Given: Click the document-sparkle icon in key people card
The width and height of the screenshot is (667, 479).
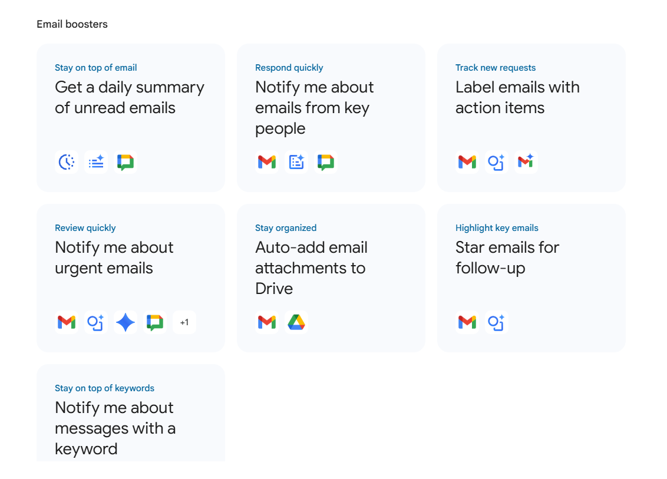Looking at the screenshot, I should pos(296,162).
